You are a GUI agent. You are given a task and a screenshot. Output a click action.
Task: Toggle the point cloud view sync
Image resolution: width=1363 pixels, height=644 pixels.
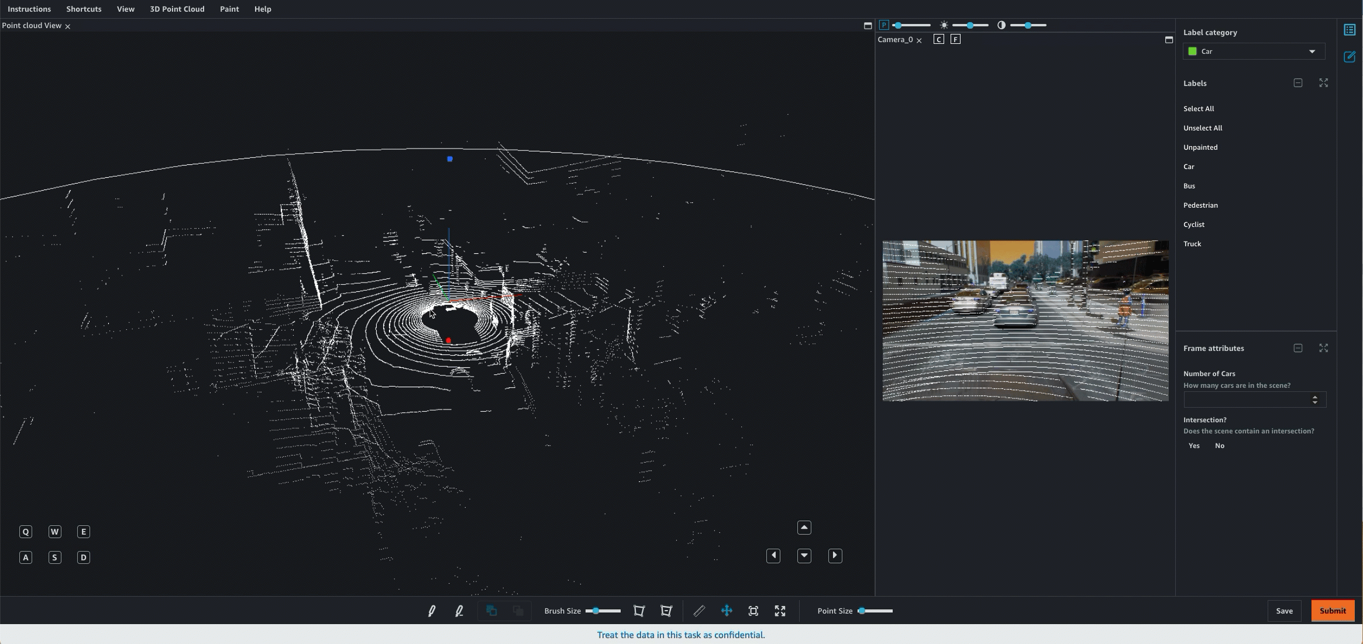pyautogui.click(x=883, y=25)
